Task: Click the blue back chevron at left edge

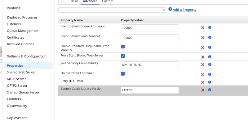Action: [1, 72]
